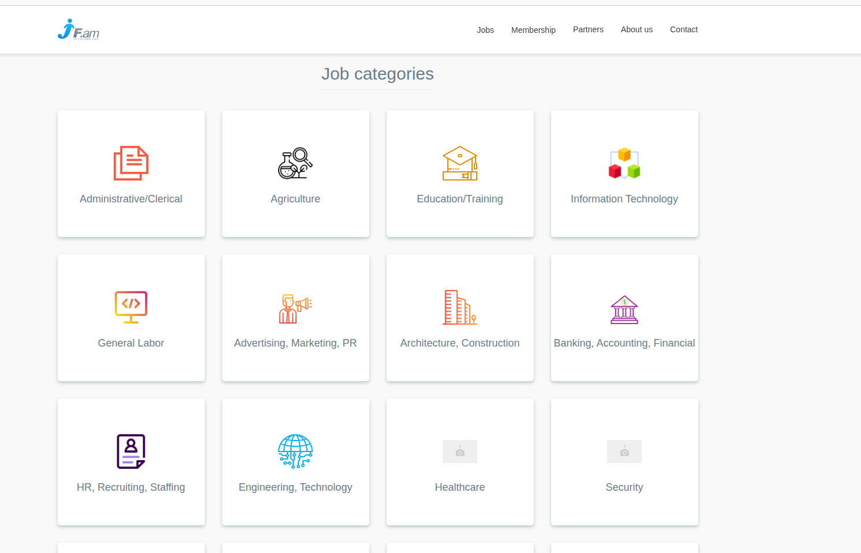This screenshot has width=861, height=553.
Task: Open the Agriculture category link
Action: click(295, 199)
